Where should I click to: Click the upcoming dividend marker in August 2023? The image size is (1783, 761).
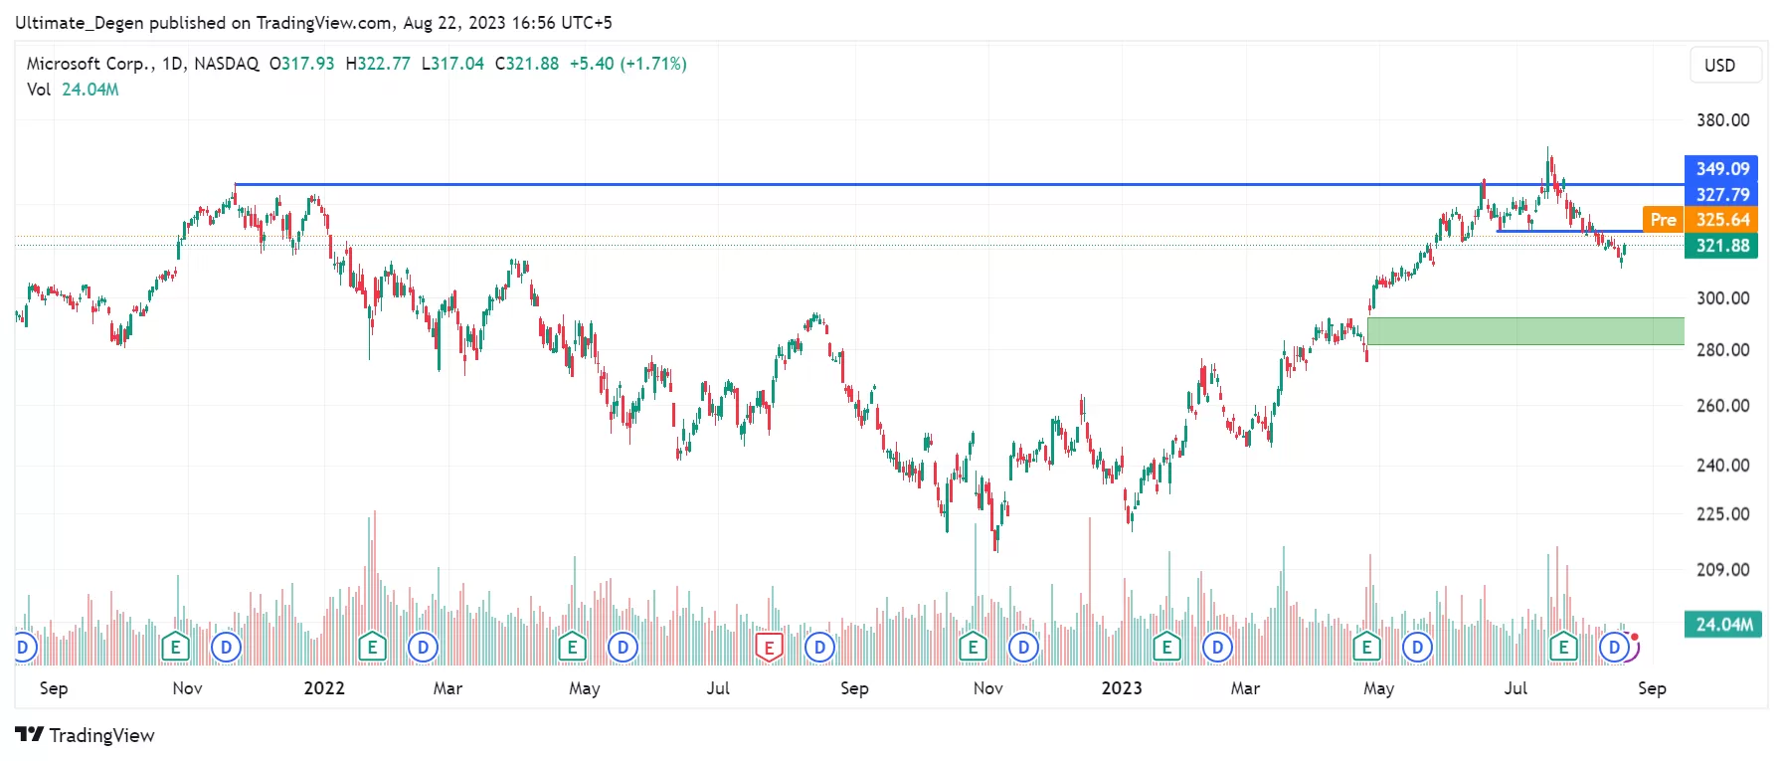click(x=1615, y=648)
